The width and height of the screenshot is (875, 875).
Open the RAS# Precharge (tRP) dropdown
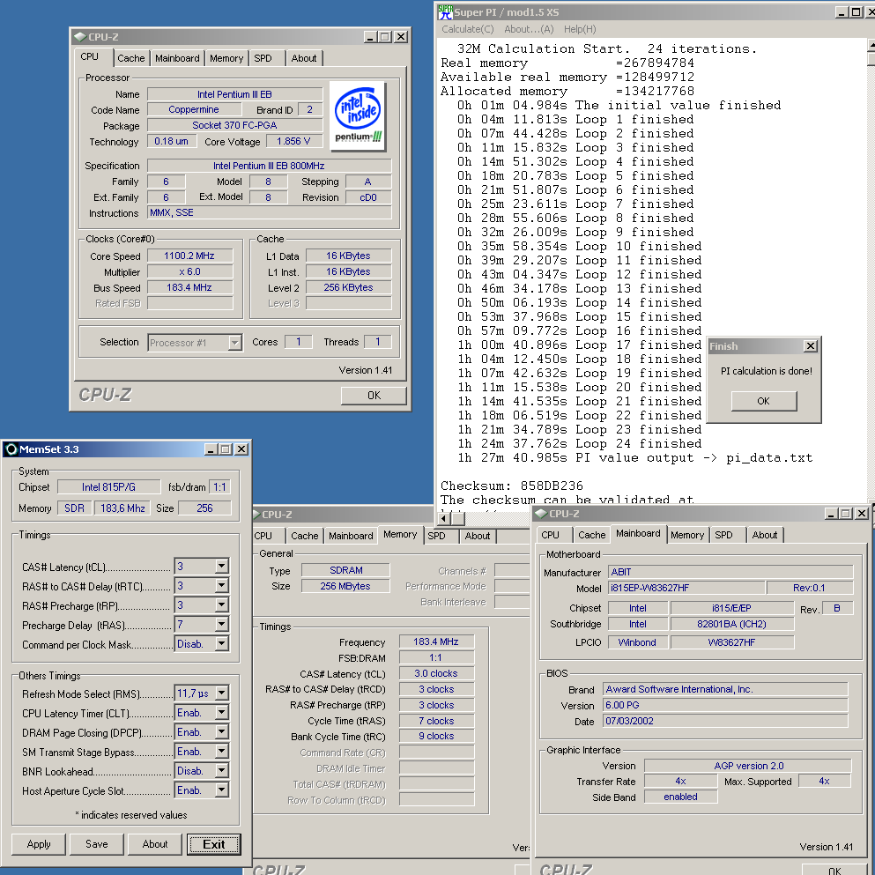point(221,604)
